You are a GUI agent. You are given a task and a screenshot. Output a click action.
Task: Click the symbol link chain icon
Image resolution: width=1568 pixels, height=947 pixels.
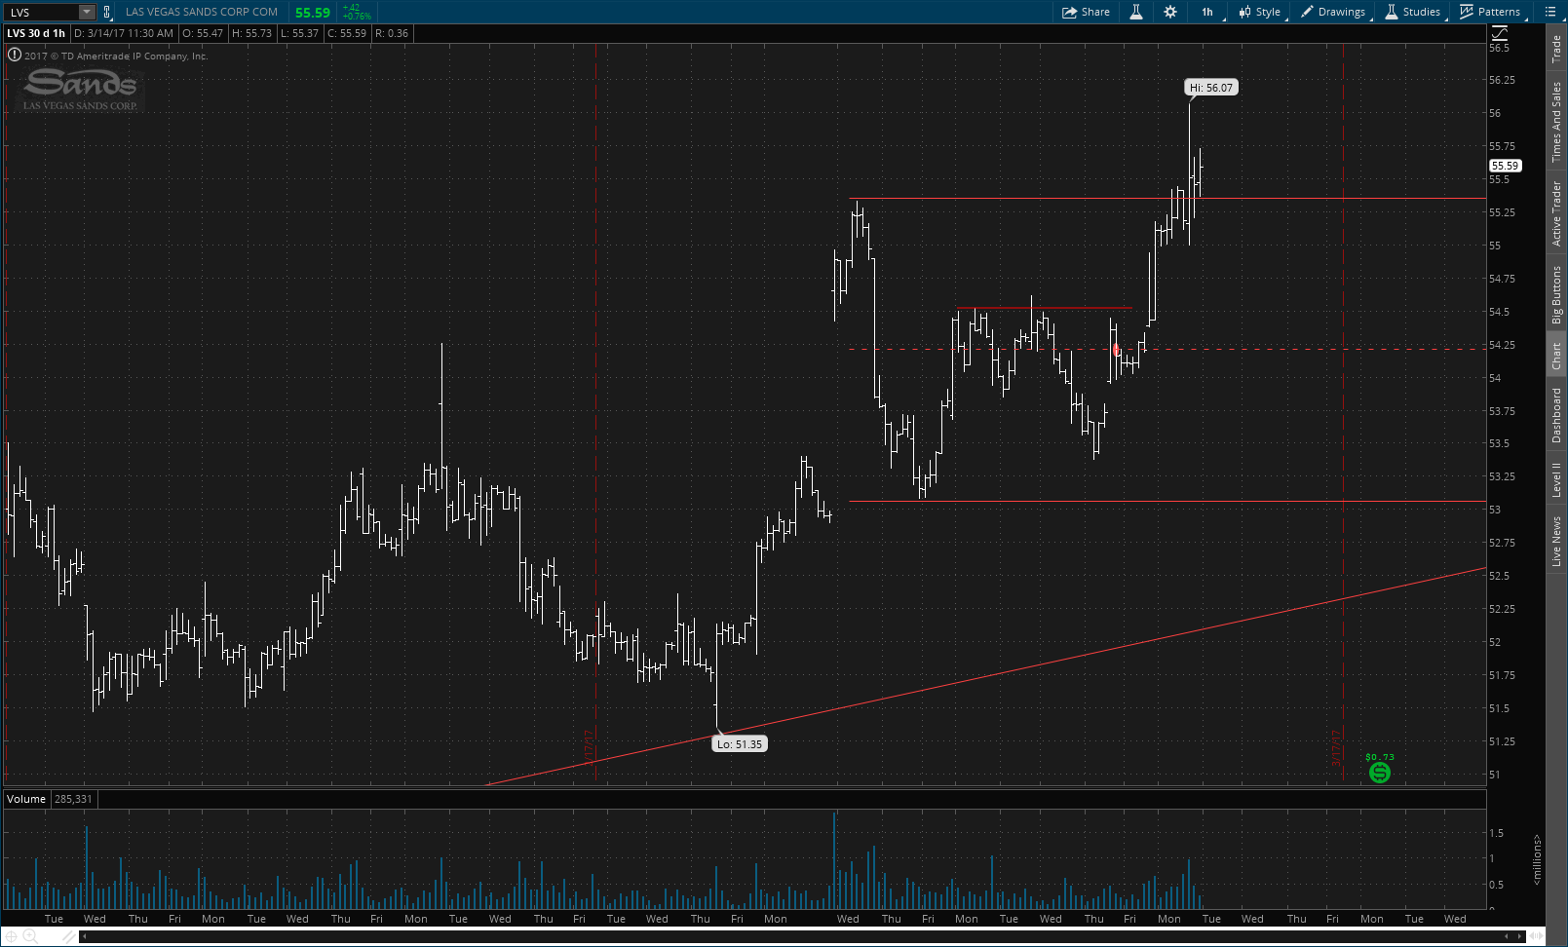(107, 12)
